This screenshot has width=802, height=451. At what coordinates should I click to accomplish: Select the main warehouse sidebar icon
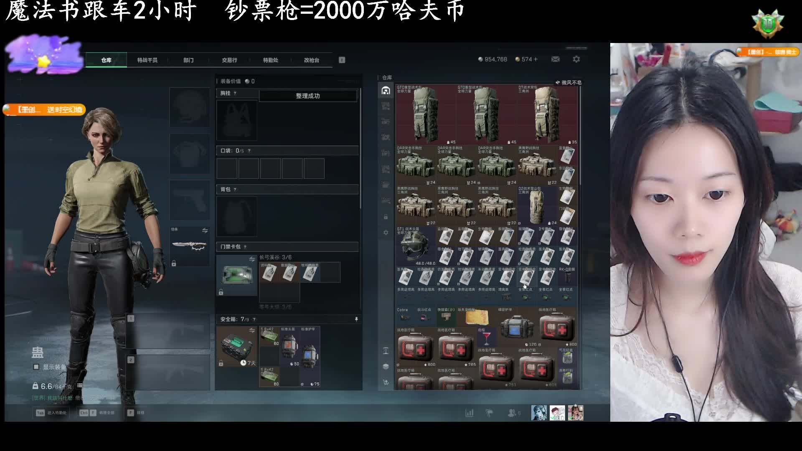tap(386, 91)
